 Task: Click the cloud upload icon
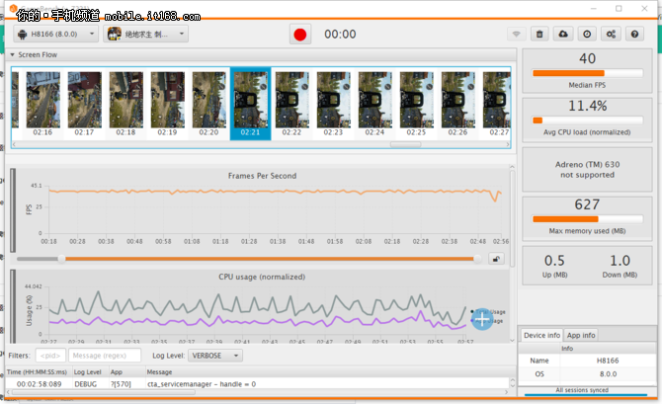click(x=563, y=34)
